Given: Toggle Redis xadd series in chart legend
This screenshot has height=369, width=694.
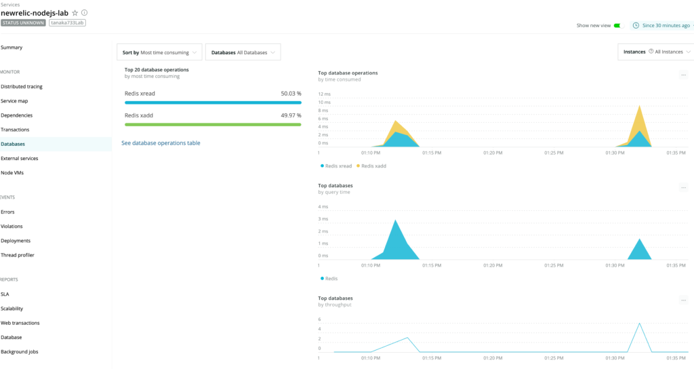Looking at the screenshot, I should point(371,166).
